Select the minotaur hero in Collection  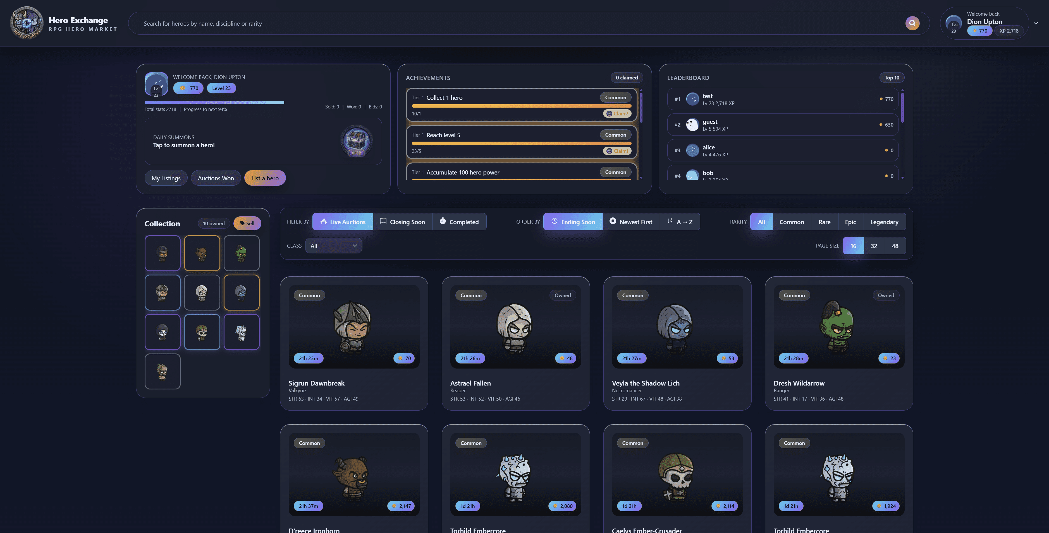tap(202, 253)
